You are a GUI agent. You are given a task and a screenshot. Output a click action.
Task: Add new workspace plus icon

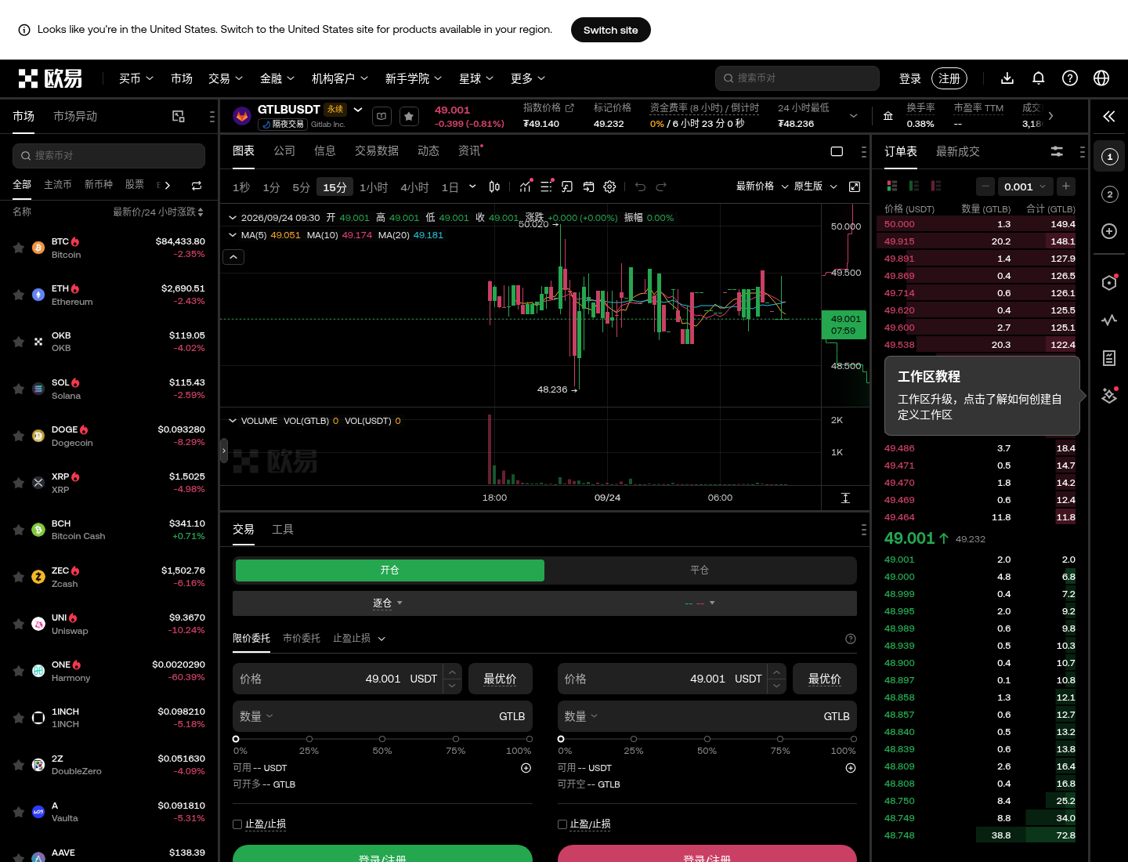1109,231
